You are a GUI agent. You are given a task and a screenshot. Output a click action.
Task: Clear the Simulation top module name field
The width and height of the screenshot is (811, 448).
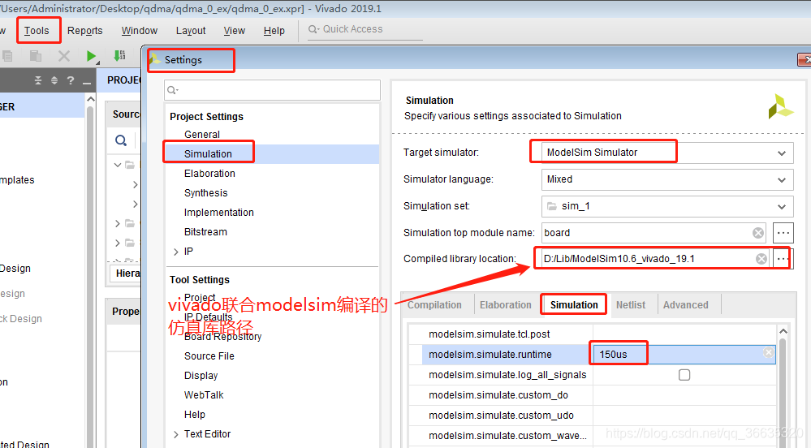[758, 233]
